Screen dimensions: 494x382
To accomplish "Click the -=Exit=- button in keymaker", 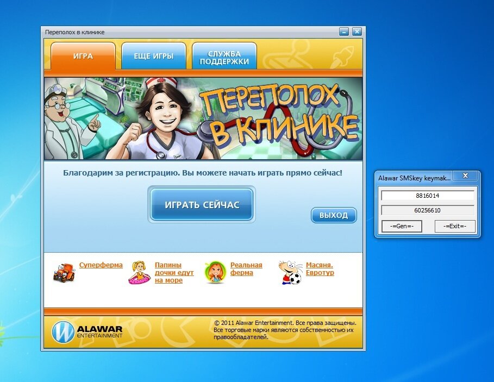I will click(455, 226).
